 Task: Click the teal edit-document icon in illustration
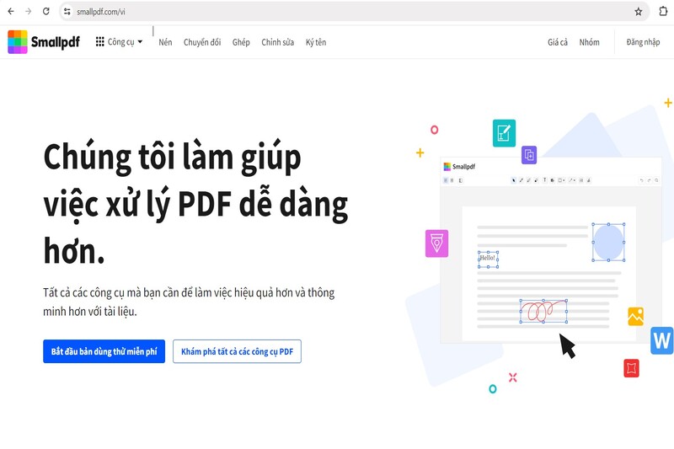click(504, 133)
